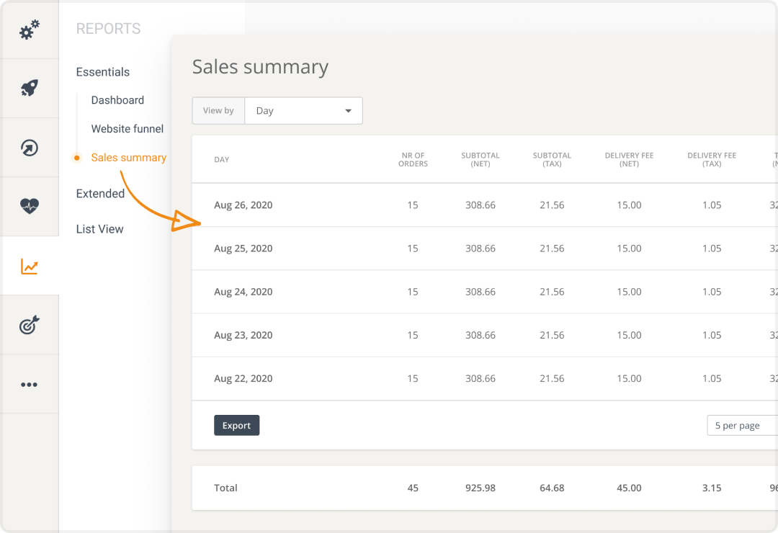Select the Aug 26, 2020 row
Viewport: 778px width, 533px height.
point(243,205)
